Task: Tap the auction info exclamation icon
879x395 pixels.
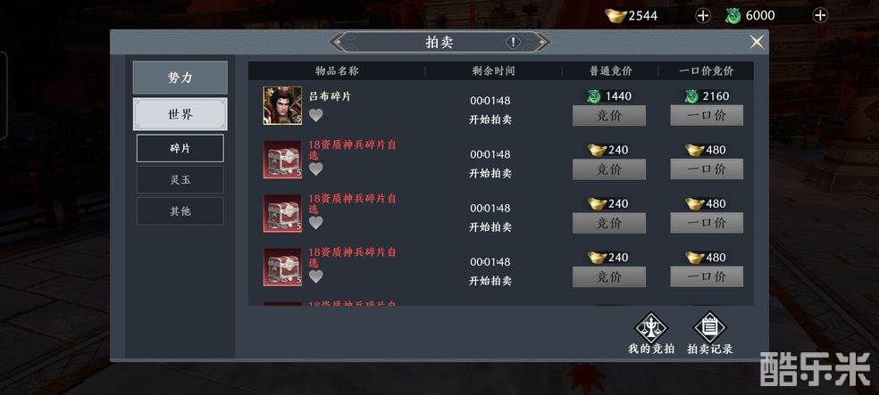Action: tap(513, 42)
